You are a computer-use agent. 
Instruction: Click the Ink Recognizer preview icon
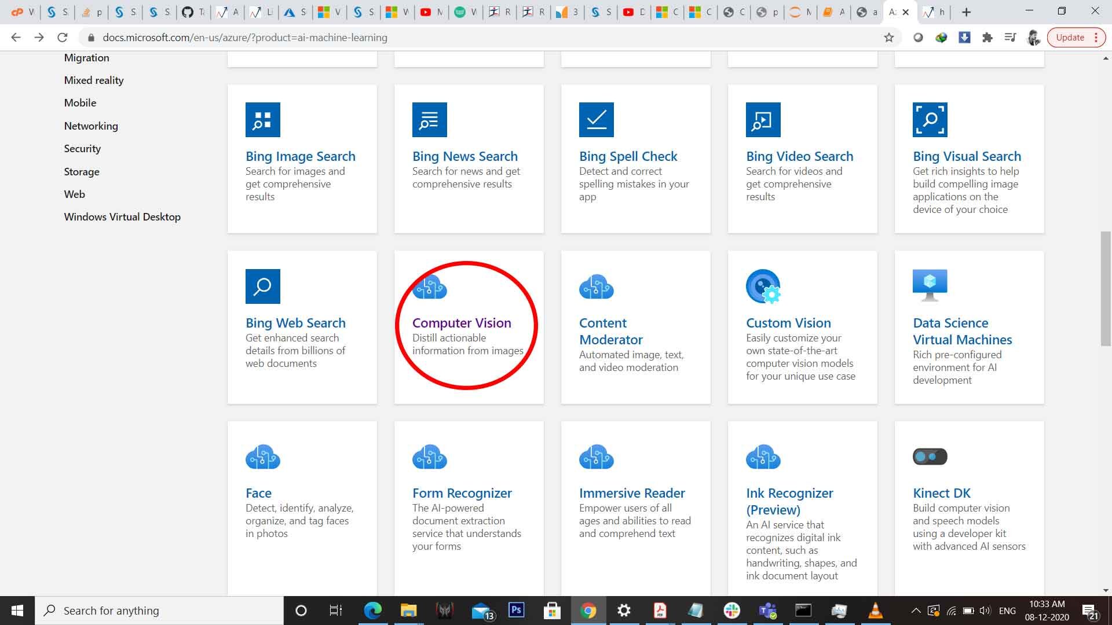(x=763, y=457)
